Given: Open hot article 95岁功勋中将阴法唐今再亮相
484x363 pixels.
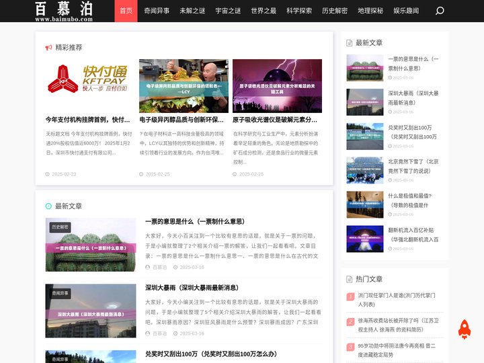Looking at the screenshot, I should click(x=397, y=350).
